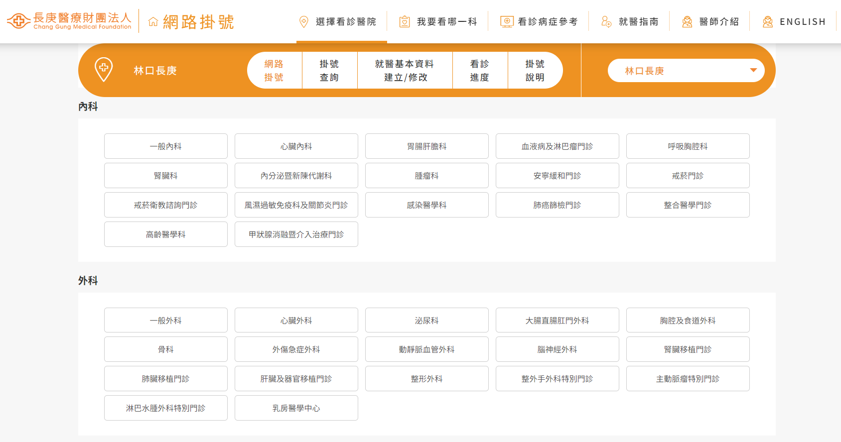Choose 腦神經外科 department
This screenshot has width=841, height=442.
(558, 349)
